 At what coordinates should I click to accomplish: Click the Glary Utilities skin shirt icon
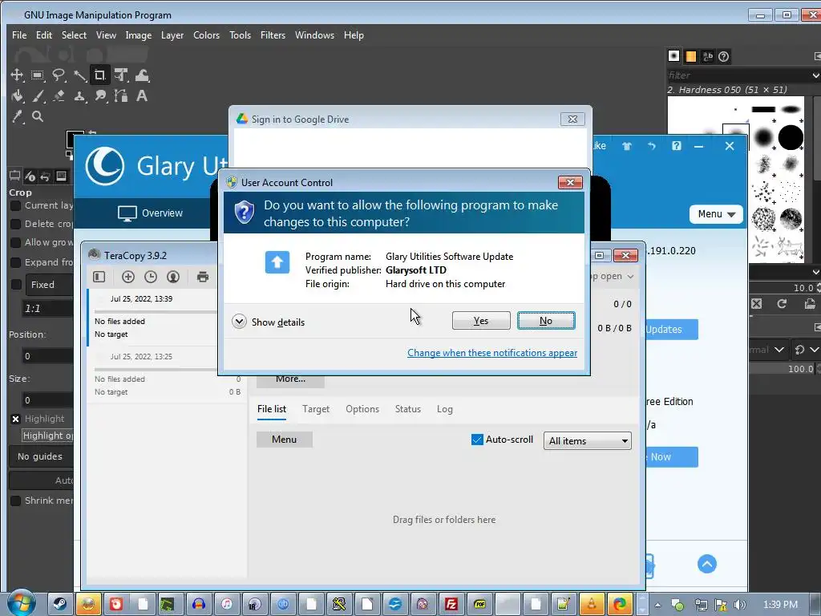pyautogui.click(x=627, y=146)
